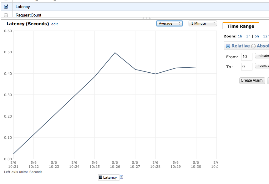The height and width of the screenshot is (184, 269).
Task: Switch to the Time Range tab
Action: [x=241, y=26]
